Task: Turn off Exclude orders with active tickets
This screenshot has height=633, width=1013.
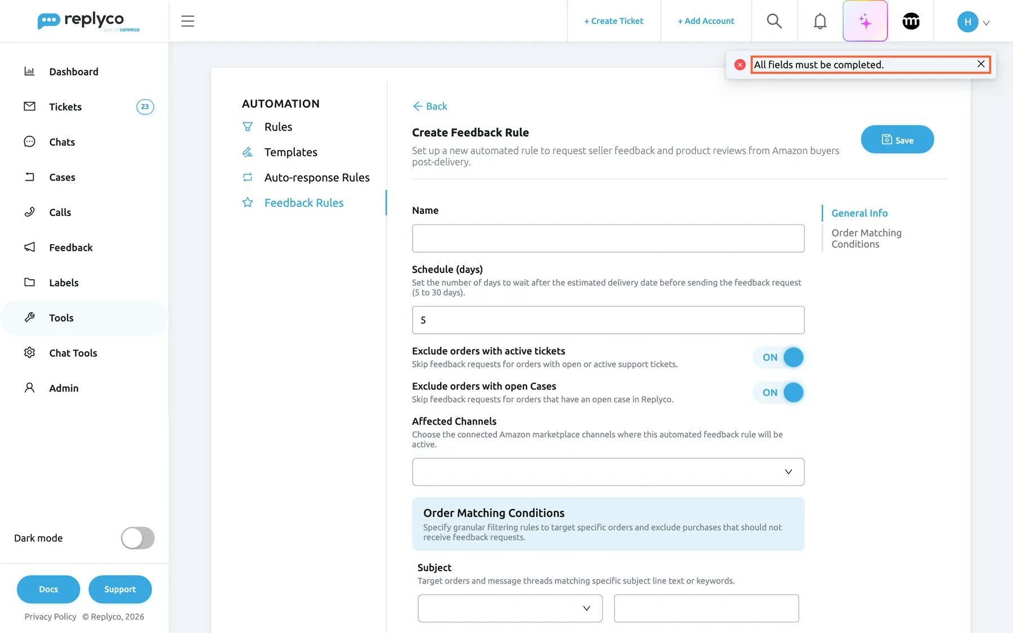Action: point(779,357)
